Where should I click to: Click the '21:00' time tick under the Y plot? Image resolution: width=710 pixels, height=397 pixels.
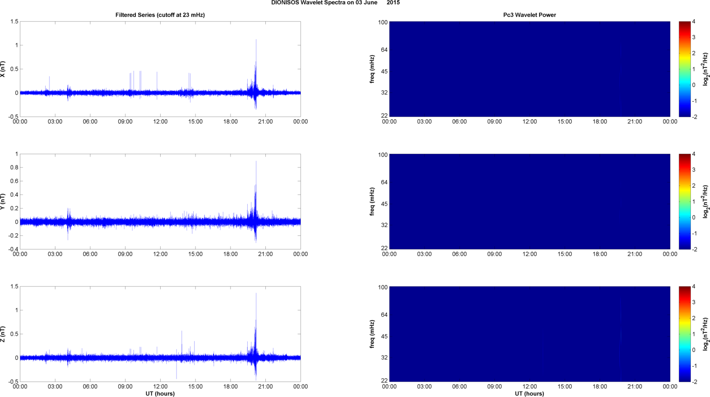point(265,254)
